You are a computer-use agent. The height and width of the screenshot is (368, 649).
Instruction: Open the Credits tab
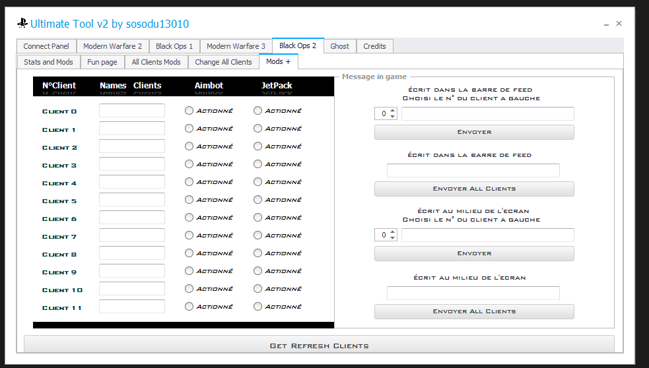374,46
